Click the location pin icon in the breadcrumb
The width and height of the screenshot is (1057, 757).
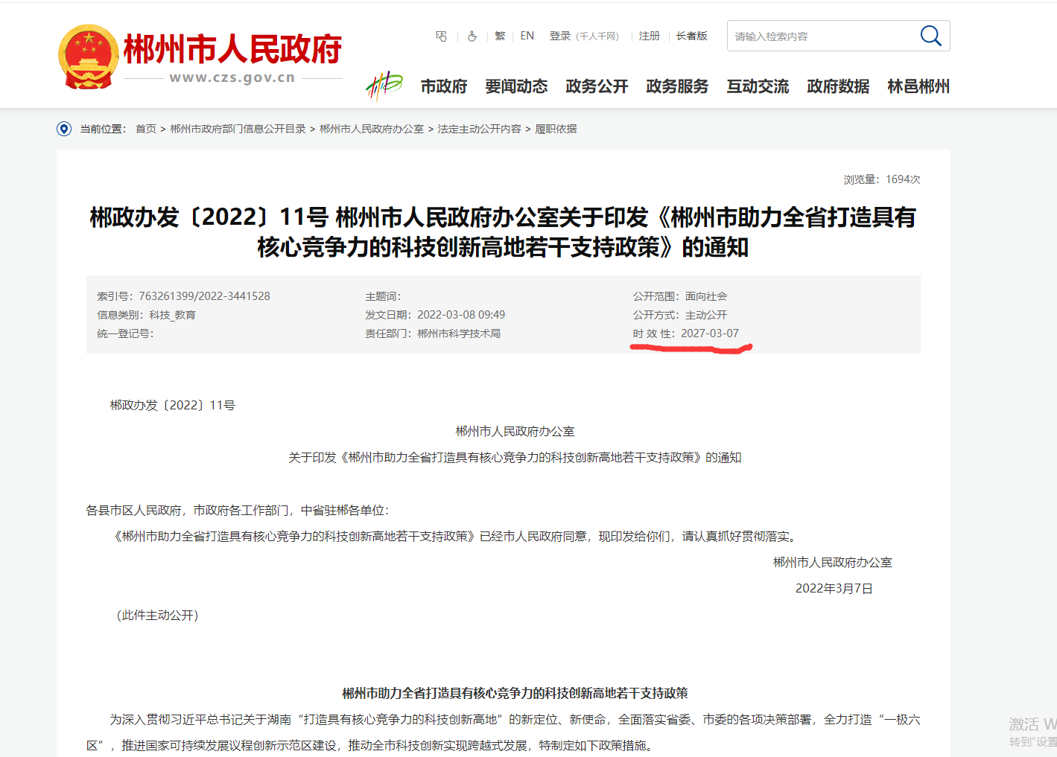point(64,129)
